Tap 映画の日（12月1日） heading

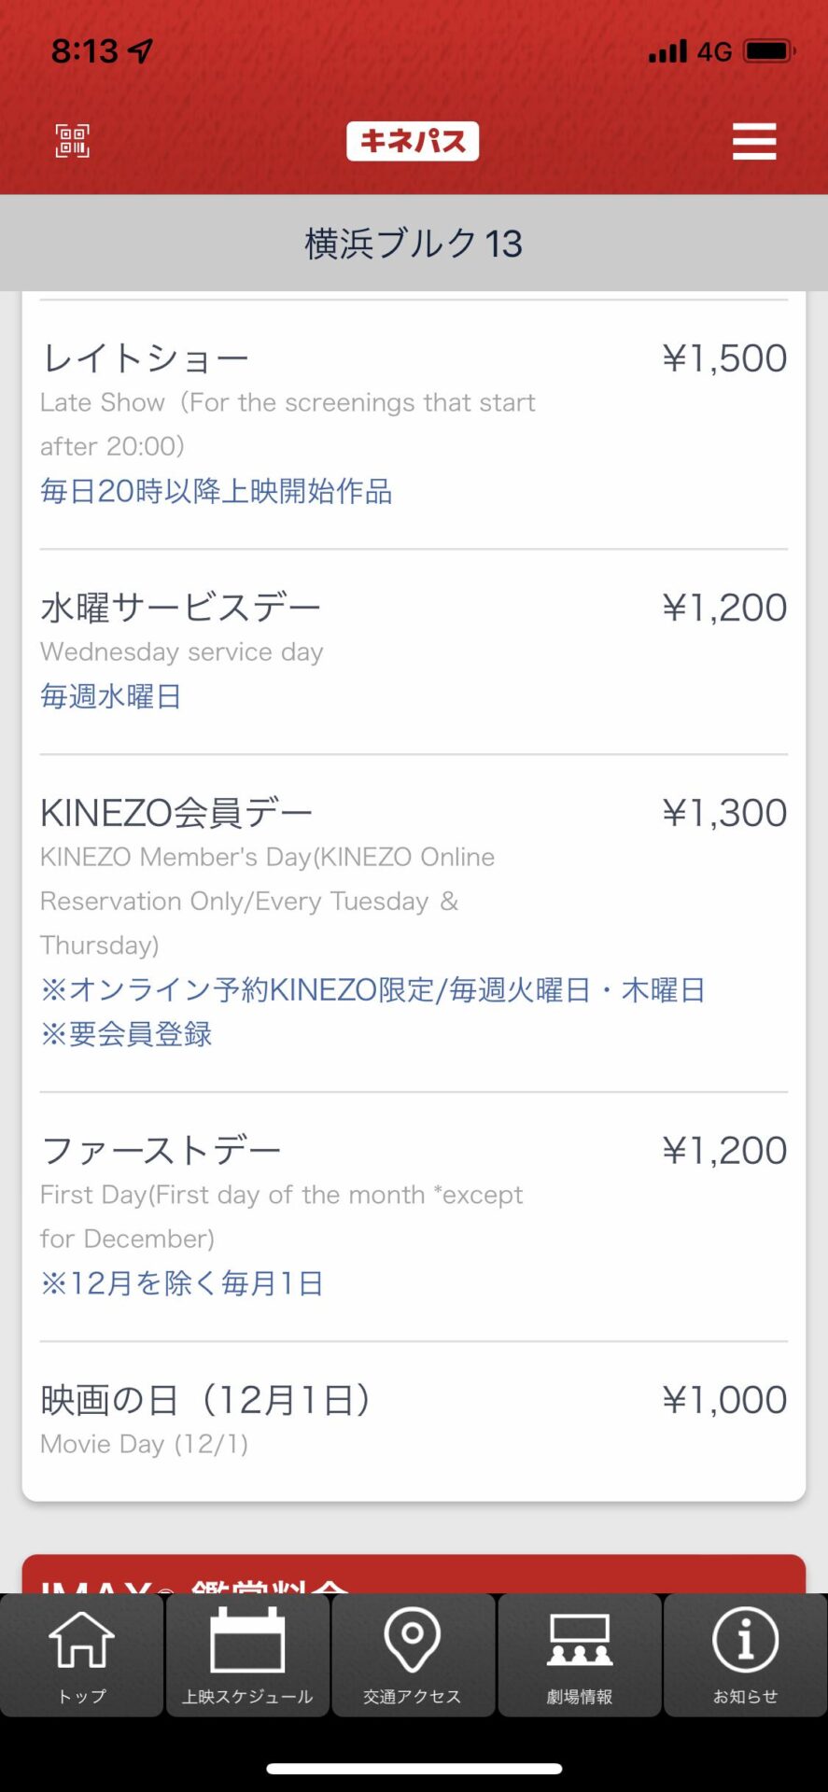[x=206, y=1400]
